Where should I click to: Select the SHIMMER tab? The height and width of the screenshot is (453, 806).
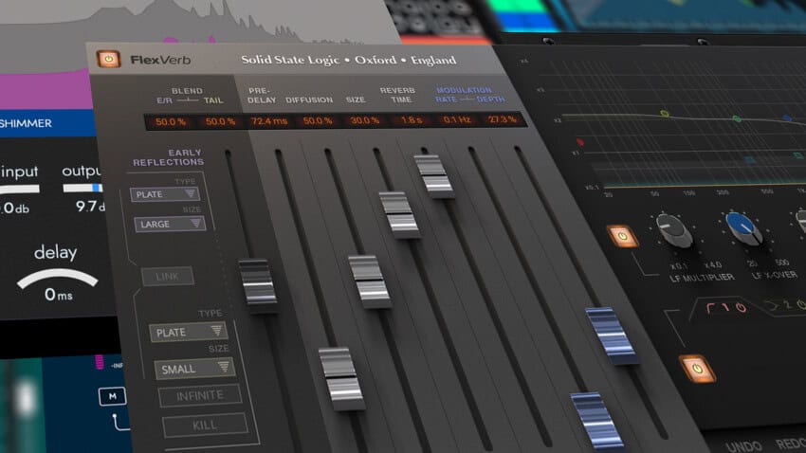click(27, 123)
